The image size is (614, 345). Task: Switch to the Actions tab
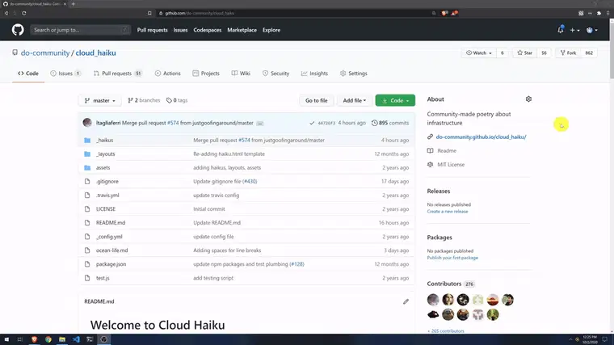[x=167, y=74]
